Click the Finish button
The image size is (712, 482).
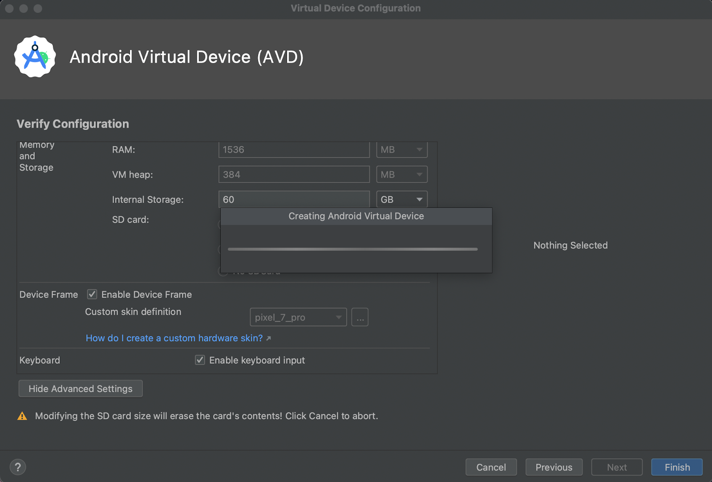677,467
